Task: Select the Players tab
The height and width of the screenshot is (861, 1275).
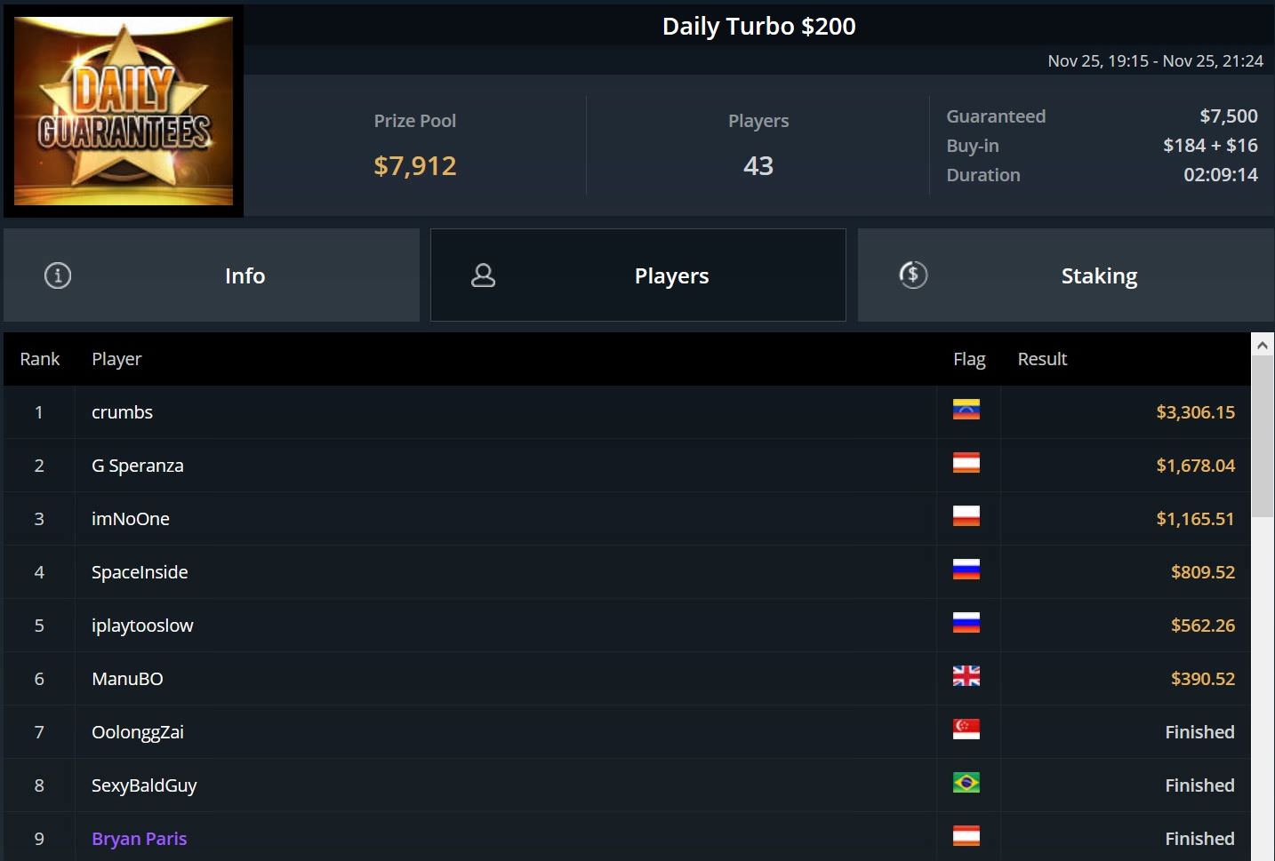Action: (638, 275)
